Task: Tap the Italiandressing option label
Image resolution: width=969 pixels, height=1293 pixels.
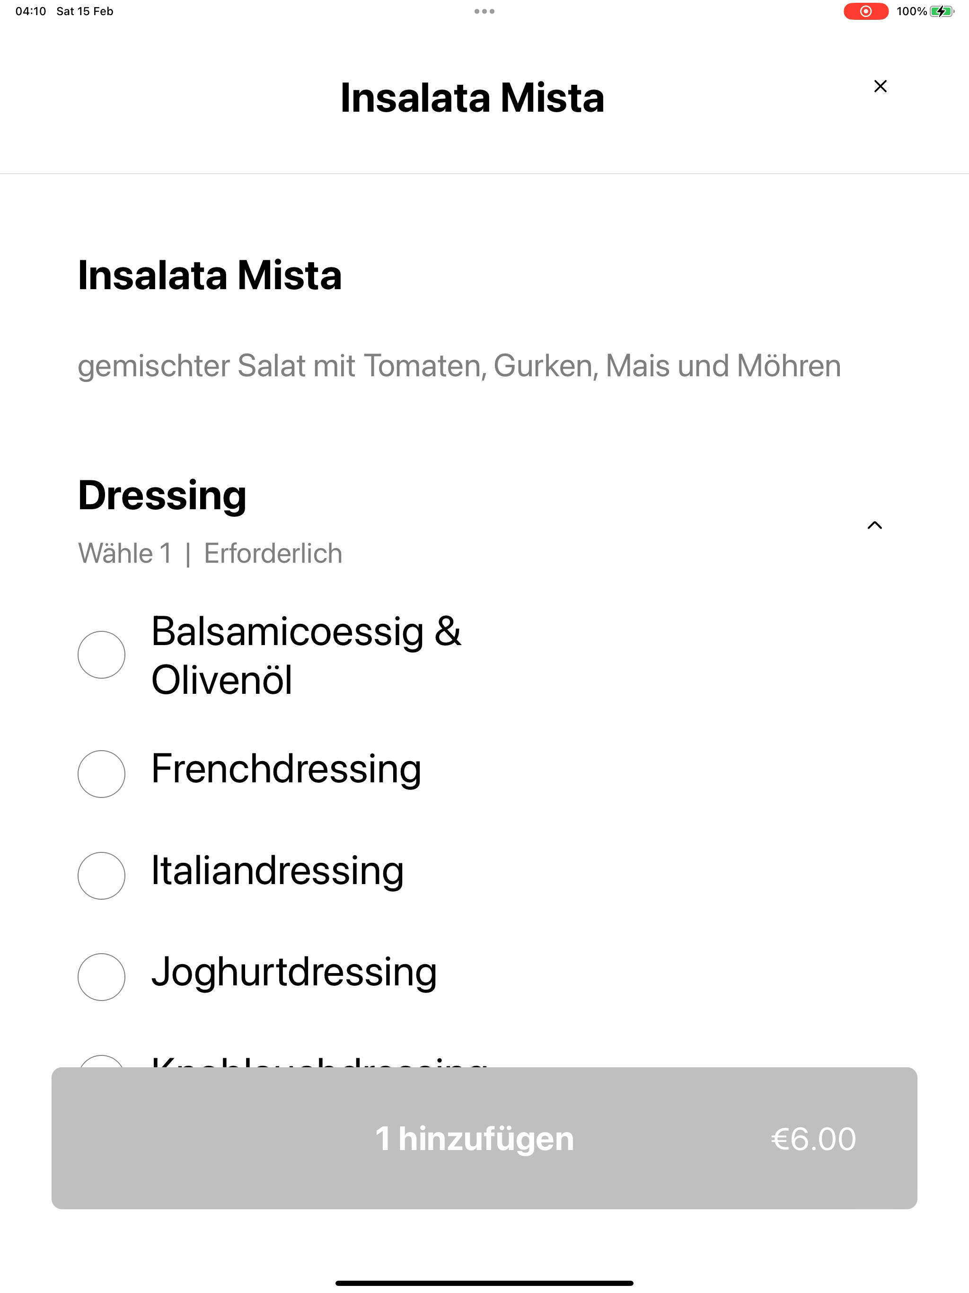Action: point(278,871)
